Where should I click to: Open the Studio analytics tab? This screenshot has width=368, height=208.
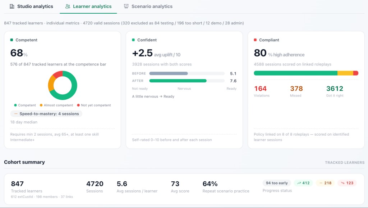[31, 6]
